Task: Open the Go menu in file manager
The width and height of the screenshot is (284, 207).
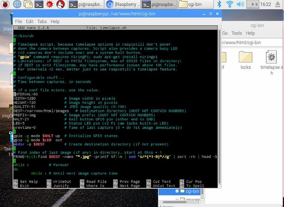Action: tap(225, 33)
